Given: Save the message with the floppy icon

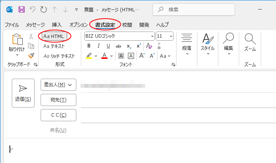Looking at the screenshot, I should pyautogui.click(x=22, y=9).
